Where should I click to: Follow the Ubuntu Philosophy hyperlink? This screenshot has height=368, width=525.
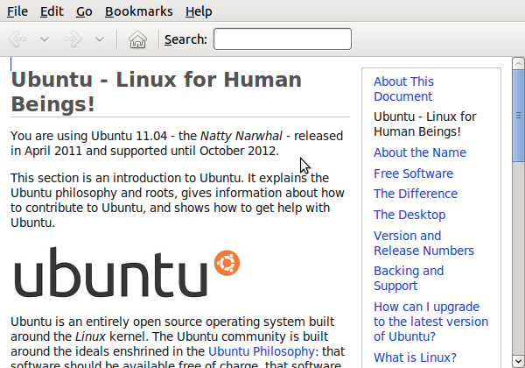click(261, 351)
